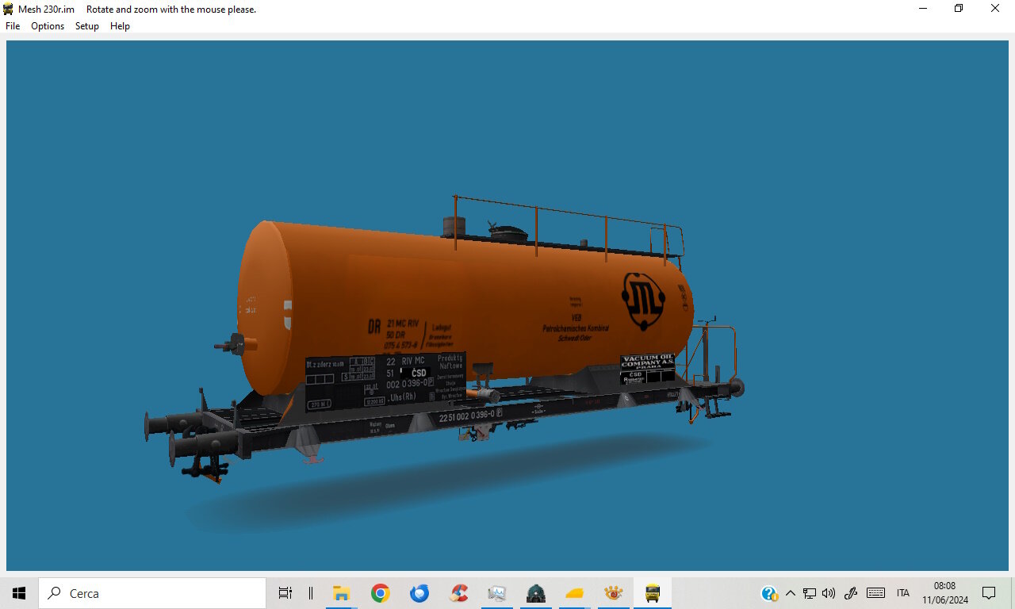1015x609 pixels.
Task: Click the ITA language indicator
Action: (903, 593)
